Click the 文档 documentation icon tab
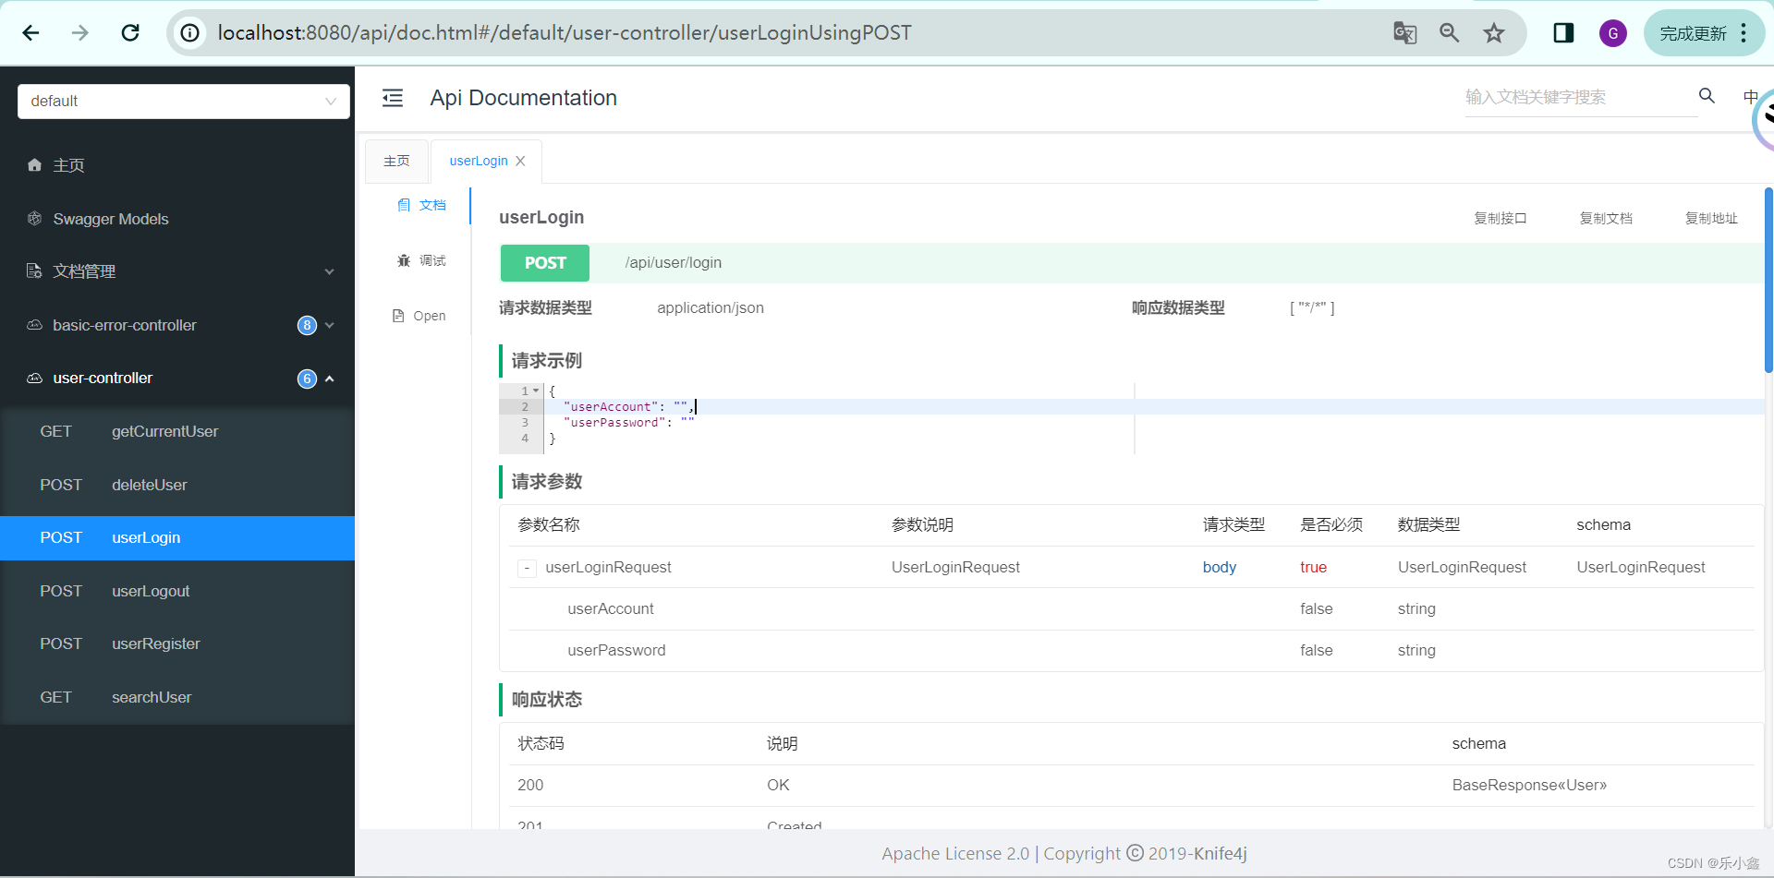Image resolution: width=1774 pixels, height=878 pixels. (422, 205)
